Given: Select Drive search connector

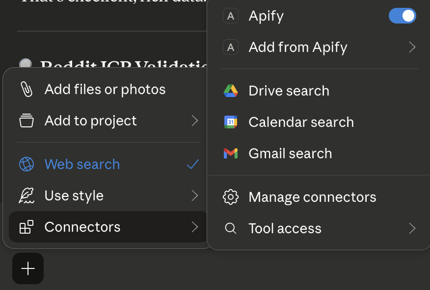Looking at the screenshot, I should [x=320, y=91].
